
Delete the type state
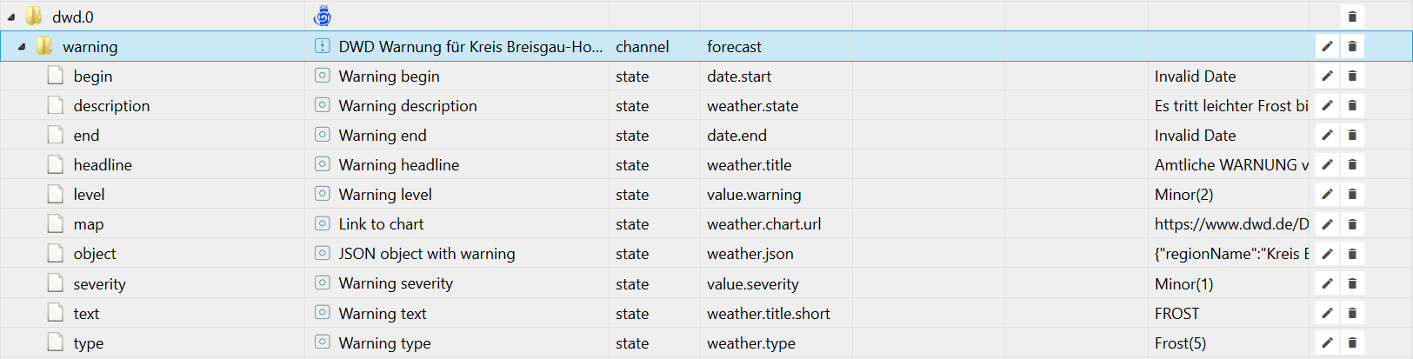pos(1352,342)
